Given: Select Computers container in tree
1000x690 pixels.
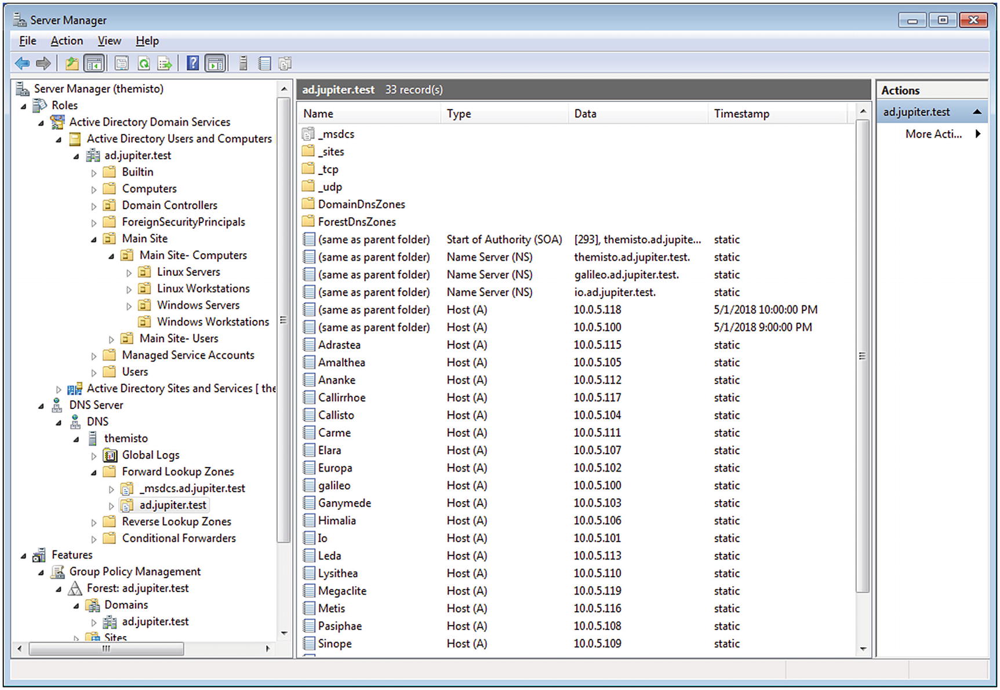Looking at the screenshot, I should [x=149, y=189].
